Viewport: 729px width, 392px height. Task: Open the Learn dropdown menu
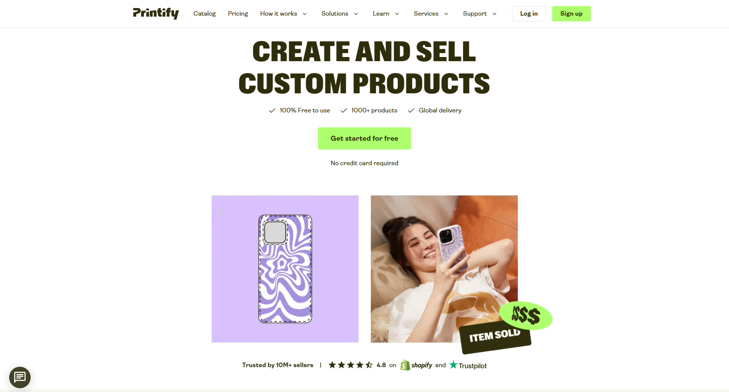pyautogui.click(x=386, y=14)
